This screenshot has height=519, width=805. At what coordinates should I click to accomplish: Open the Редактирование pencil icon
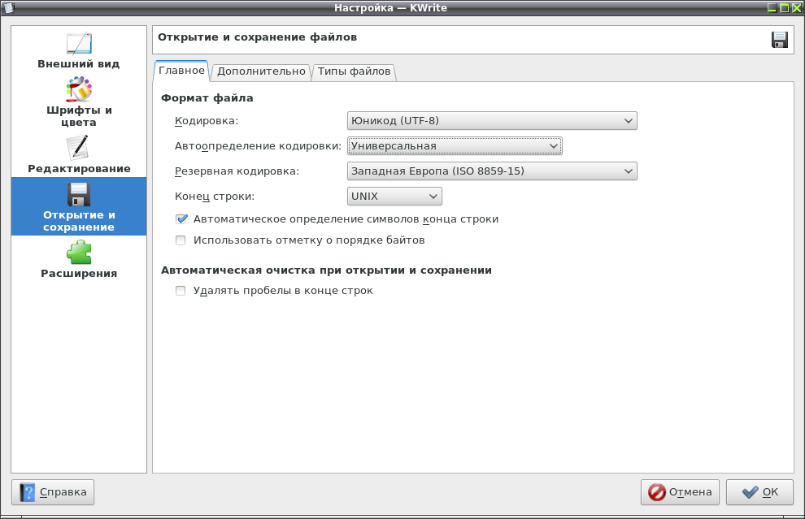[79, 148]
